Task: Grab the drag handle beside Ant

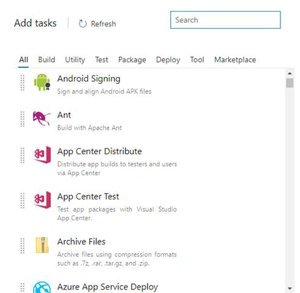Action: [23, 119]
